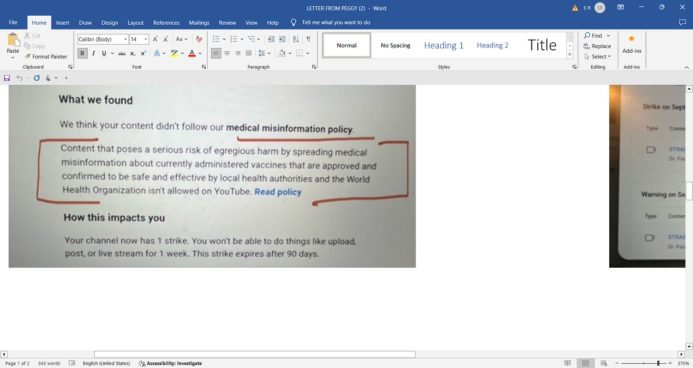
Task: Open the References tab
Action: 167,22
